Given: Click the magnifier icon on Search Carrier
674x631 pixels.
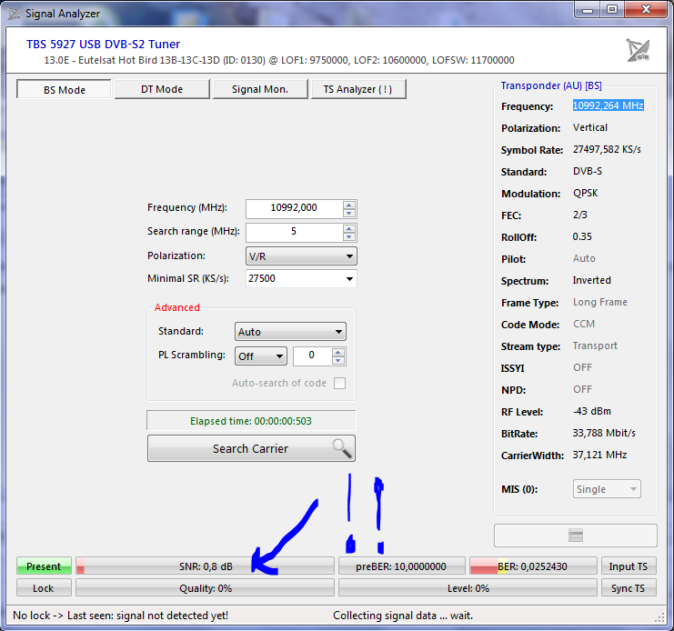Looking at the screenshot, I should coord(340,447).
